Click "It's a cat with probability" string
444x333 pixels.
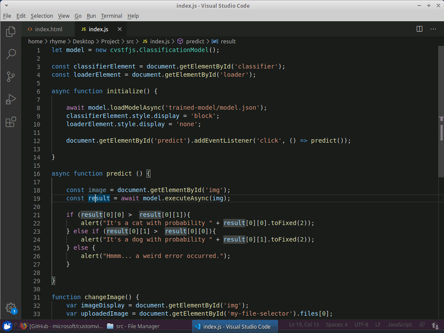(157, 223)
